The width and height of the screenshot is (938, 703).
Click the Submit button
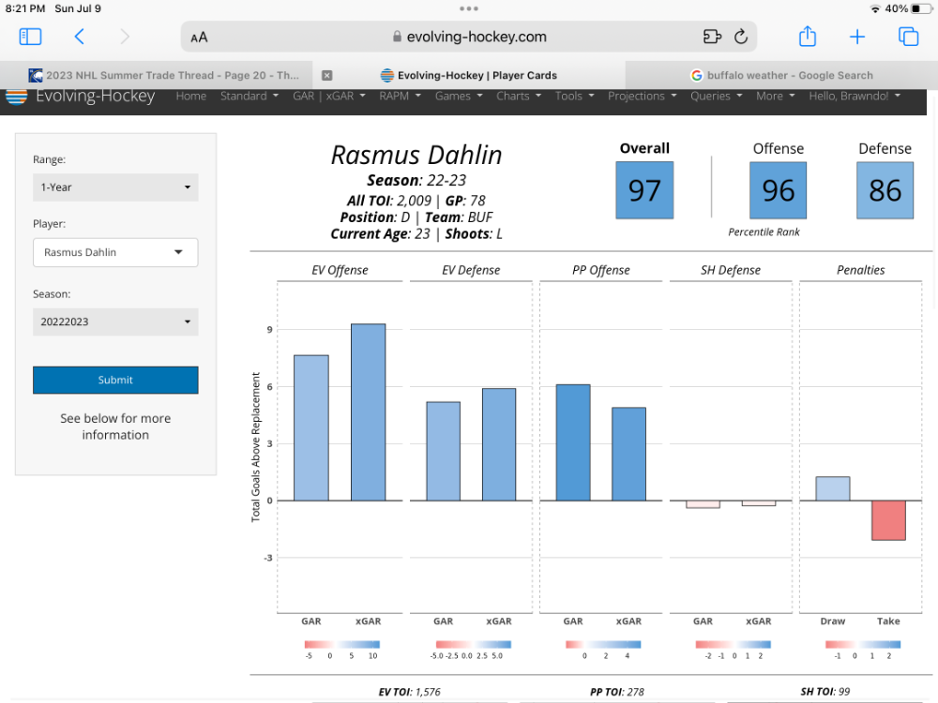(x=115, y=381)
